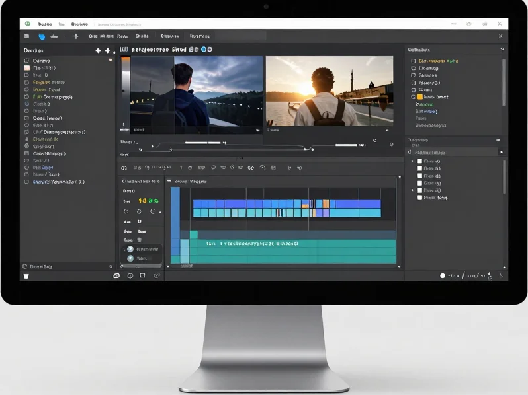This screenshot has height=395, width=528.
Task: Expand the chevron at top of the right panel
Action: [x=502, y=49]
